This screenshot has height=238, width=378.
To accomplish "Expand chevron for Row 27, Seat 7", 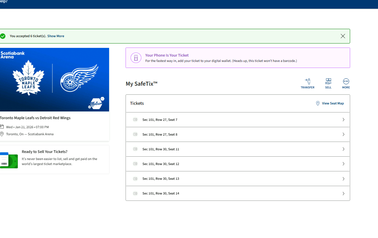I will pyautogui.click(x=343, y=120).
